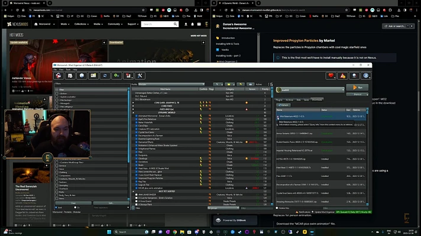Click the Nexus Mods search magnifier icon
Image resolution: width=421 pixels, height=236 pixels.
[x=176, y=24]
